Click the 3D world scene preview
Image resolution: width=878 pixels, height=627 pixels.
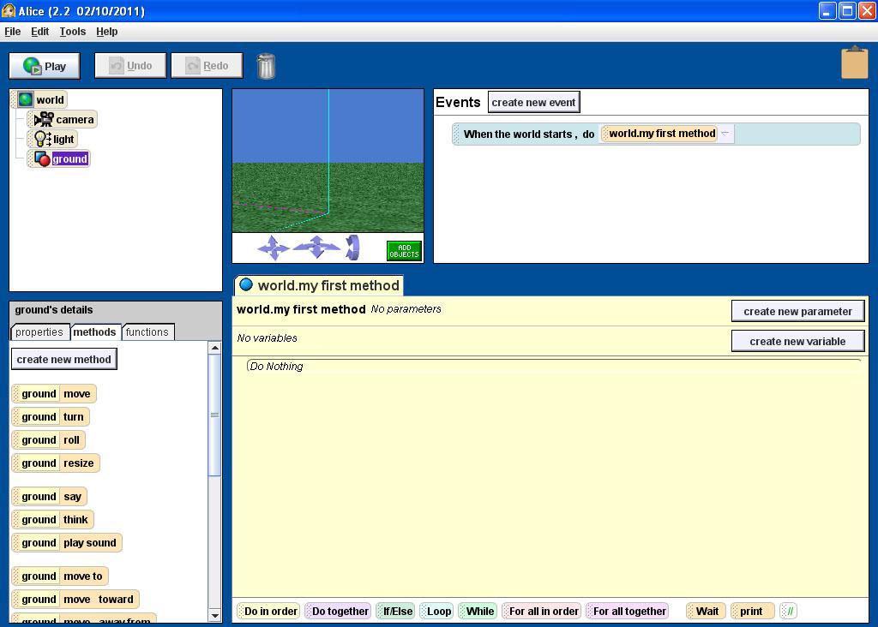[328, 161]
